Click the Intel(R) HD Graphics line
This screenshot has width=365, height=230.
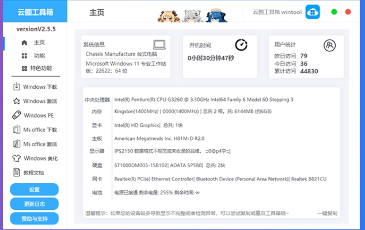click(x=149, y=125)
